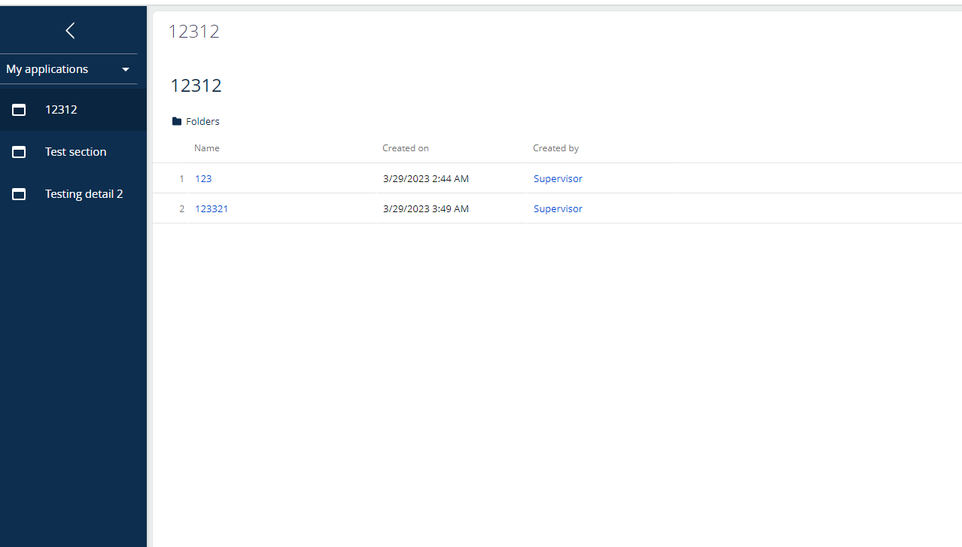The width and height of the screenshot is (962, 547).
Task: Click row number 1 in the table
Action: [181, 179]
